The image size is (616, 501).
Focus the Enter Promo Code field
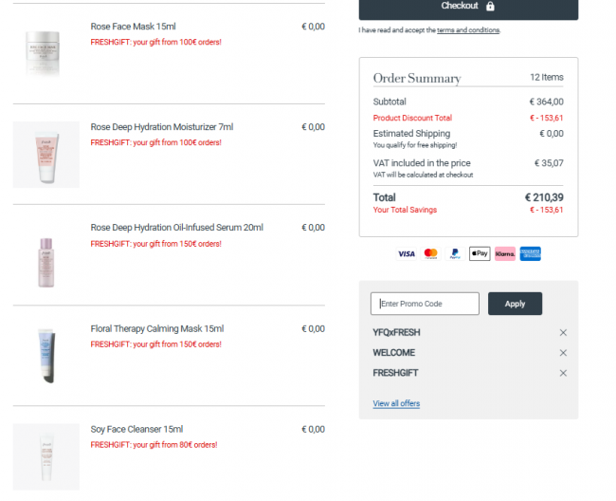coord(425,304)
